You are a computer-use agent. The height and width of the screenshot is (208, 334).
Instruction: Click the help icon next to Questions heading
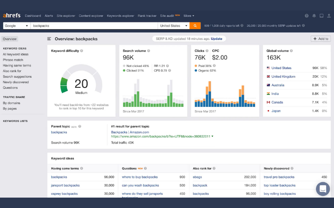[145, 168]
